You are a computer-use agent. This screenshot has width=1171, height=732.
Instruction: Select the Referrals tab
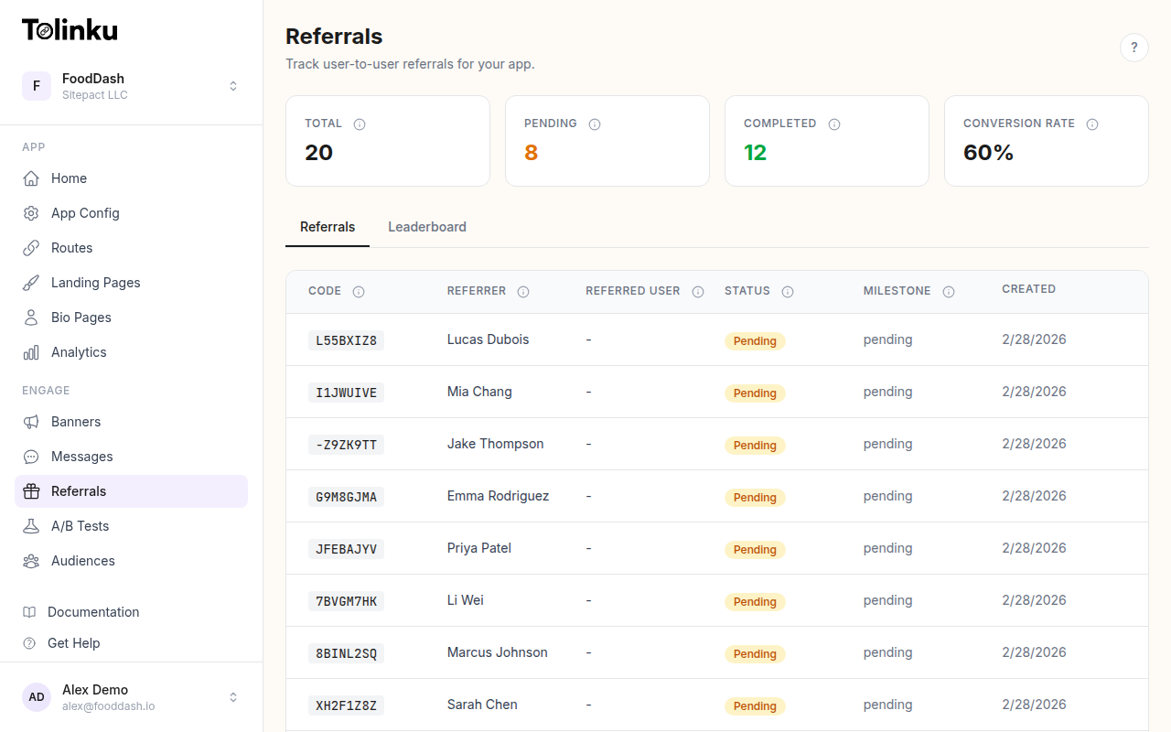tap(327, 226)
